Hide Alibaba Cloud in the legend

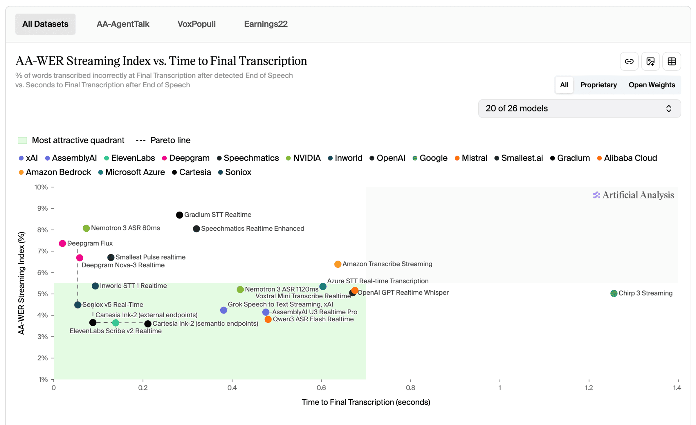coord(627,158)
